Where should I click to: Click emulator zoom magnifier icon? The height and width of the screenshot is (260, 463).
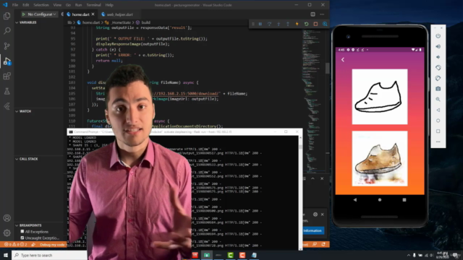point(438,100)
